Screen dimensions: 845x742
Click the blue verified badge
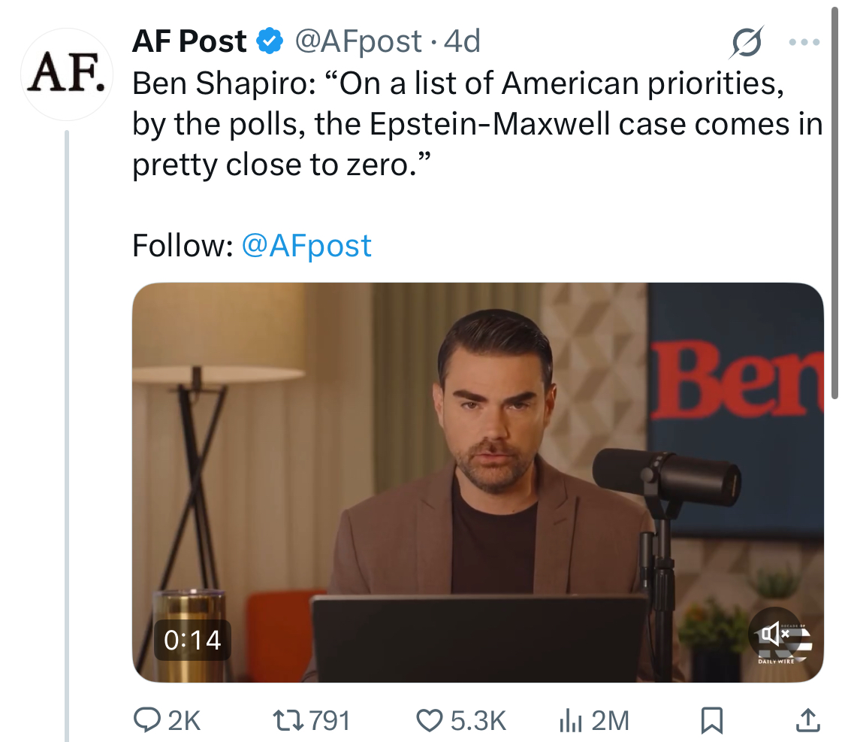pos(270,41)
